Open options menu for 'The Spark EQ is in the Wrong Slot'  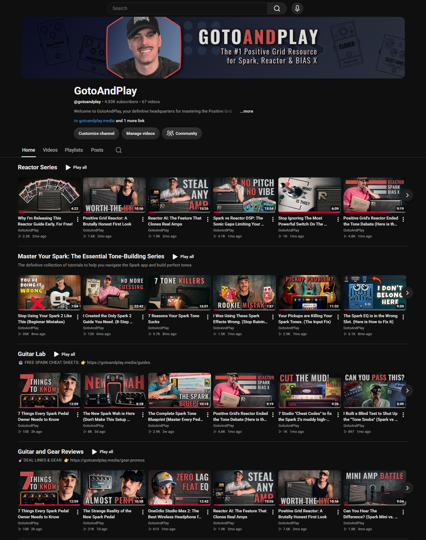click(403, 317)
